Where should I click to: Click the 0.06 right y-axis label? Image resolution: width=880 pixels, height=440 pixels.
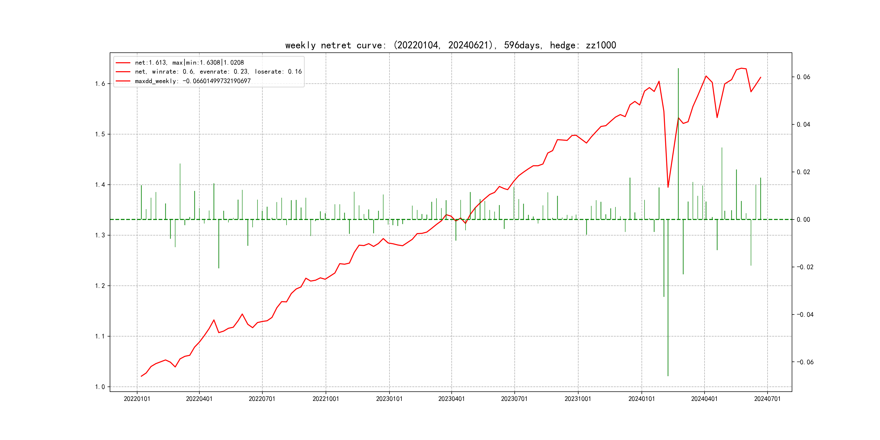[x=803, y=77]
